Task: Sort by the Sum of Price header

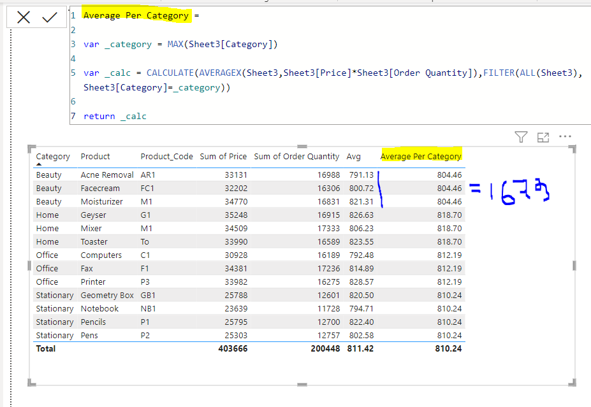Action: tap(223, 156)
